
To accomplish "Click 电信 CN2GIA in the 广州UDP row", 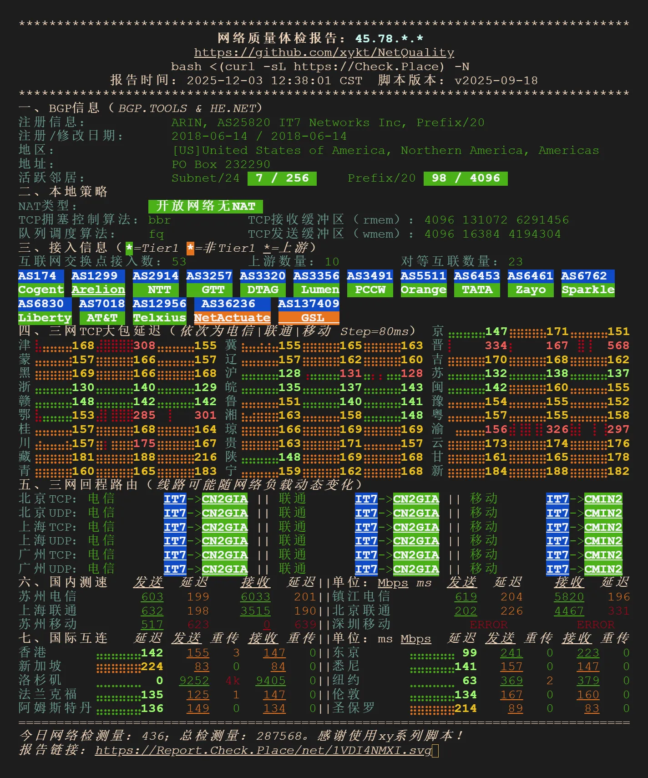I will [225, 569].
